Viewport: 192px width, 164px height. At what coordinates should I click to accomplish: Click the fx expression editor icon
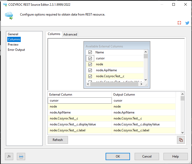click(9, 156)
